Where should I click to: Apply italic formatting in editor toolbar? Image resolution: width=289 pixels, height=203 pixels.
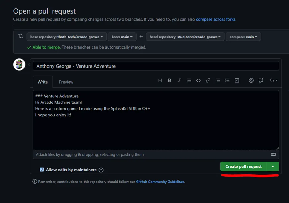point(179,80)
